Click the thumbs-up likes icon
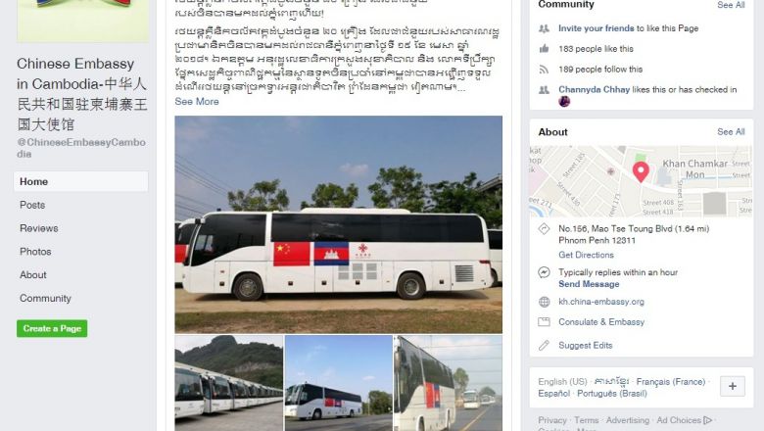 coord(545,49)
